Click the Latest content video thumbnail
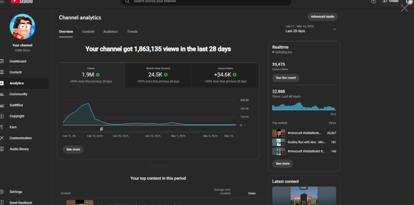 (x=304, y=196)
